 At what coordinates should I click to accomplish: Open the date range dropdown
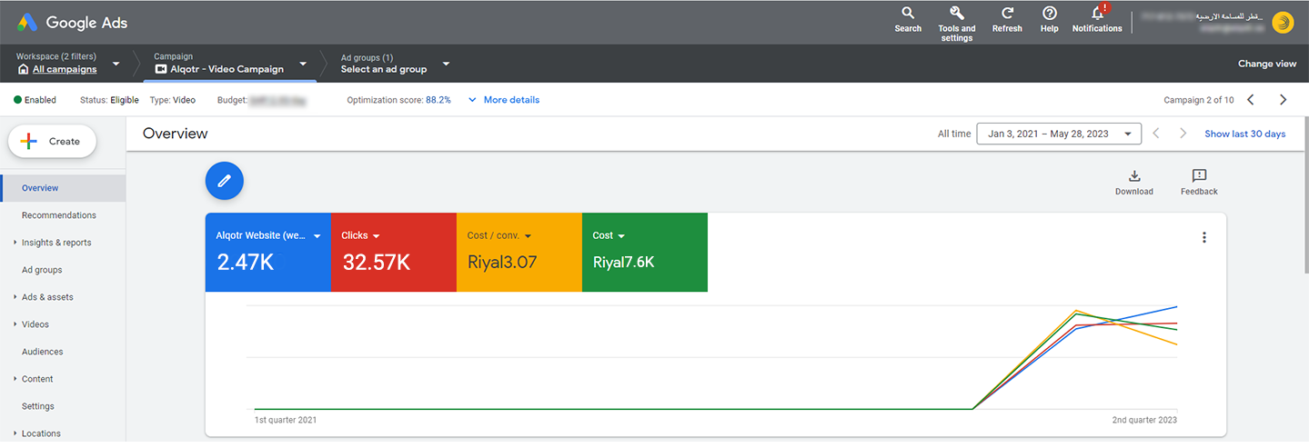1058,134
